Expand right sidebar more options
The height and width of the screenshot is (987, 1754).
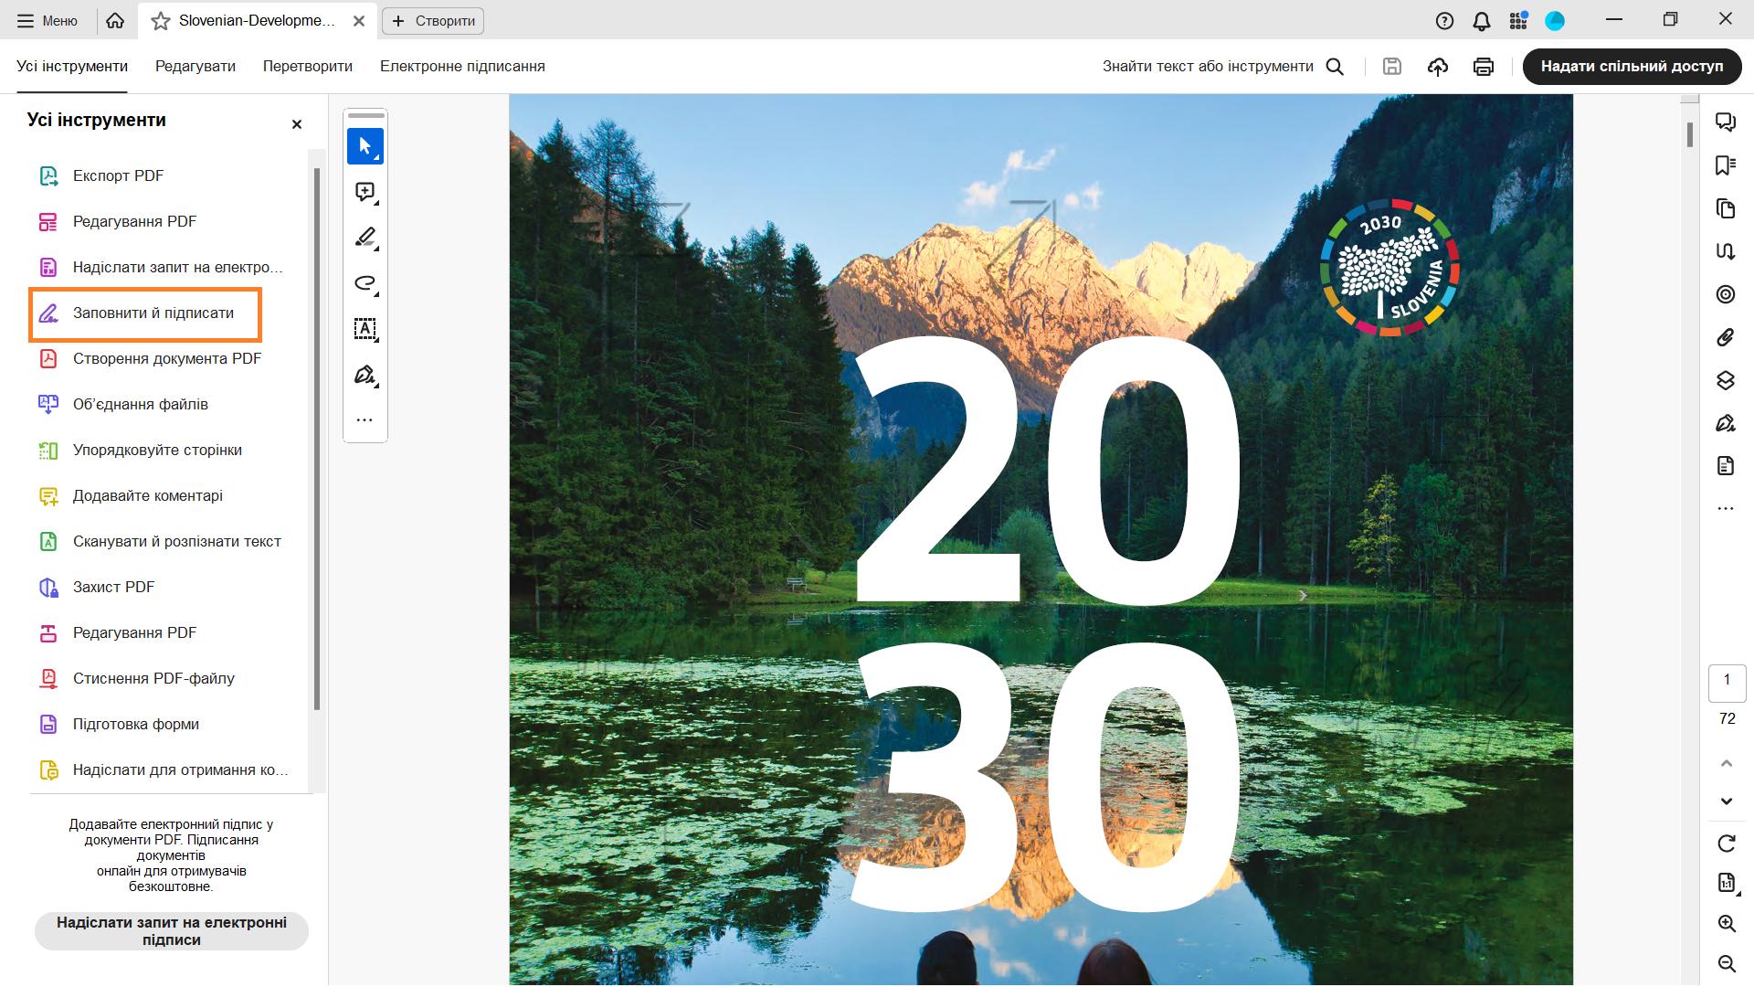click(1726, 508)
